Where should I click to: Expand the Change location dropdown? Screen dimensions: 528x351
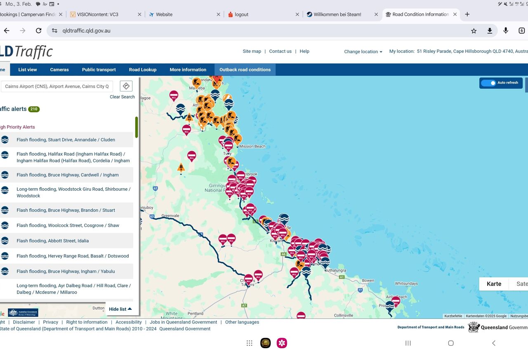coord(363,51)
